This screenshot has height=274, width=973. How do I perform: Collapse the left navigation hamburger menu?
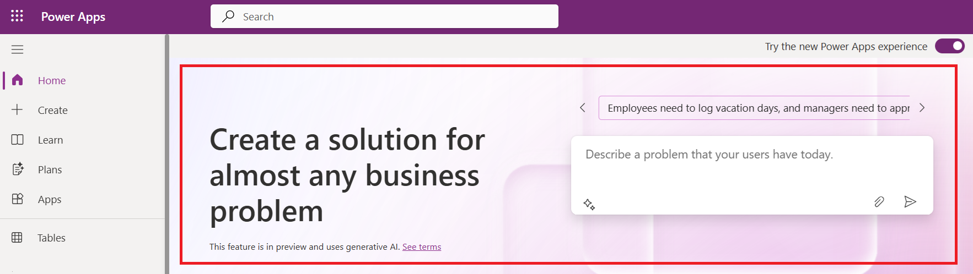(x=18, y=50)
